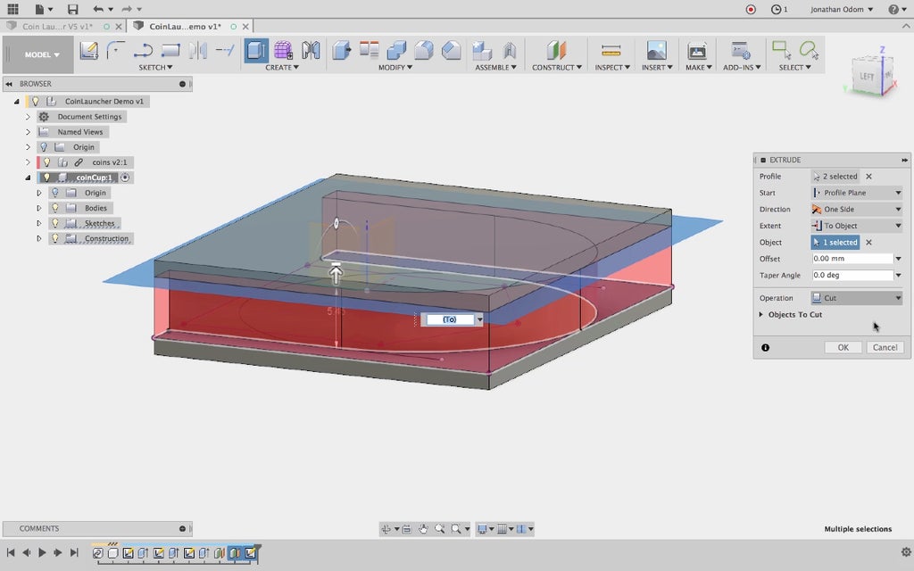Select the Pan hand tool in navigation bar
The image size is (914, 571).
coord(423,529)
